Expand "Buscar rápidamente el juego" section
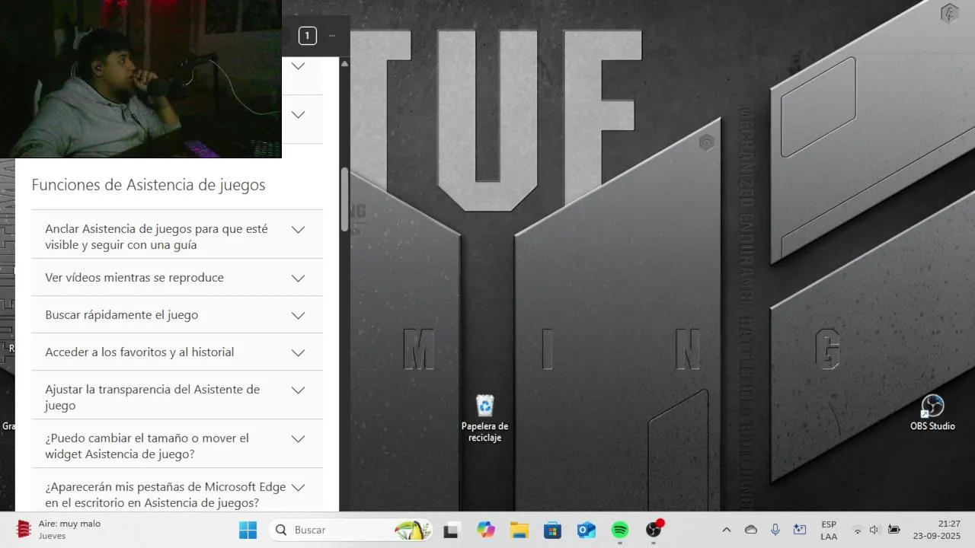Viewport: 975px width, 548px height. pos(177,315)
